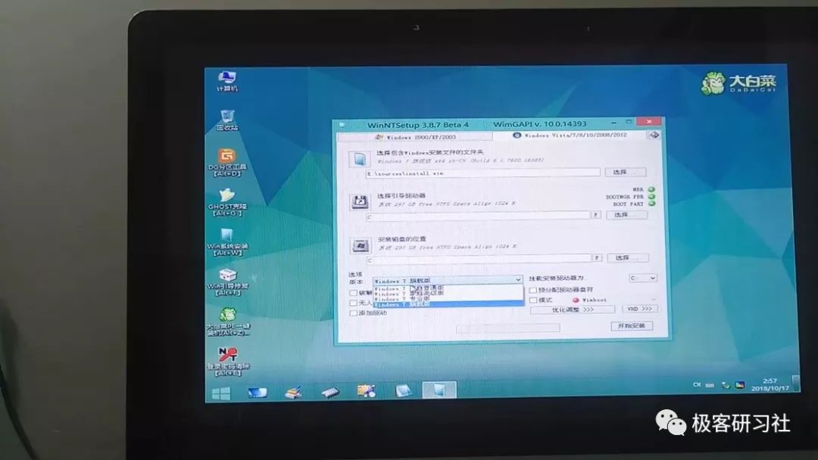Switch to Windows Vista/7/8/10/2008/2012 tab

pos(570,135)
